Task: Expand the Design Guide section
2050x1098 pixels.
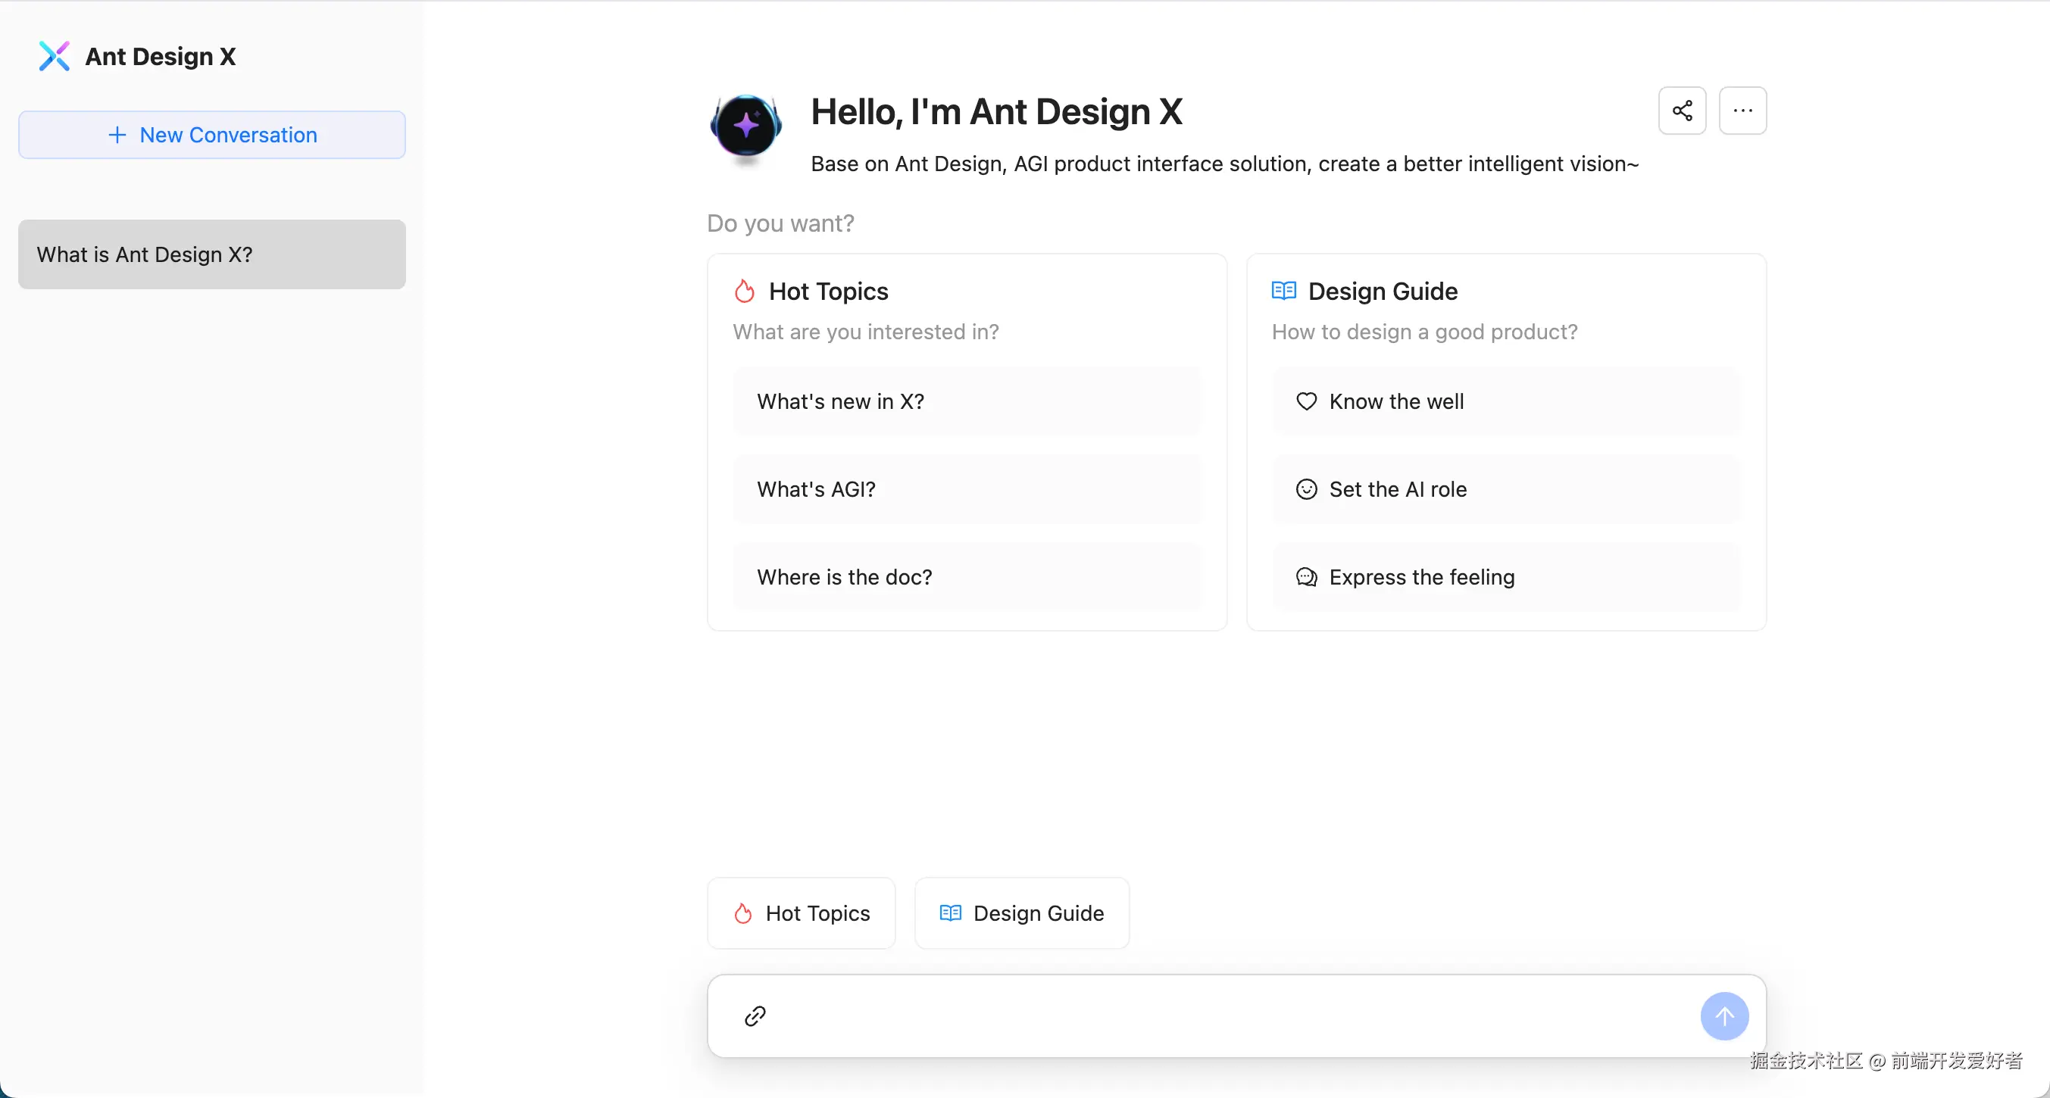Action: (1021, 912)
